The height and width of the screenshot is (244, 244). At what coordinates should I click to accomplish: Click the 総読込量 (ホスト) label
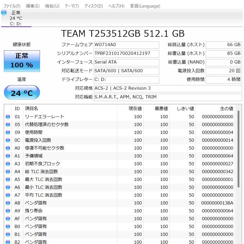186,45
